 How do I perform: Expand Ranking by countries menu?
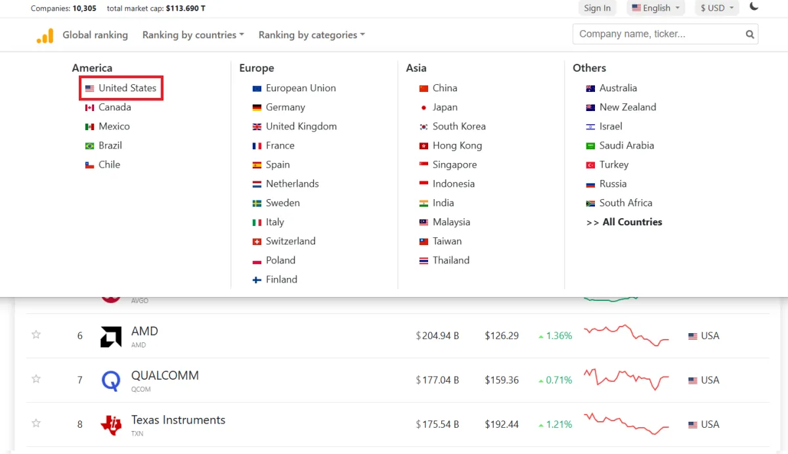[193, 35]
